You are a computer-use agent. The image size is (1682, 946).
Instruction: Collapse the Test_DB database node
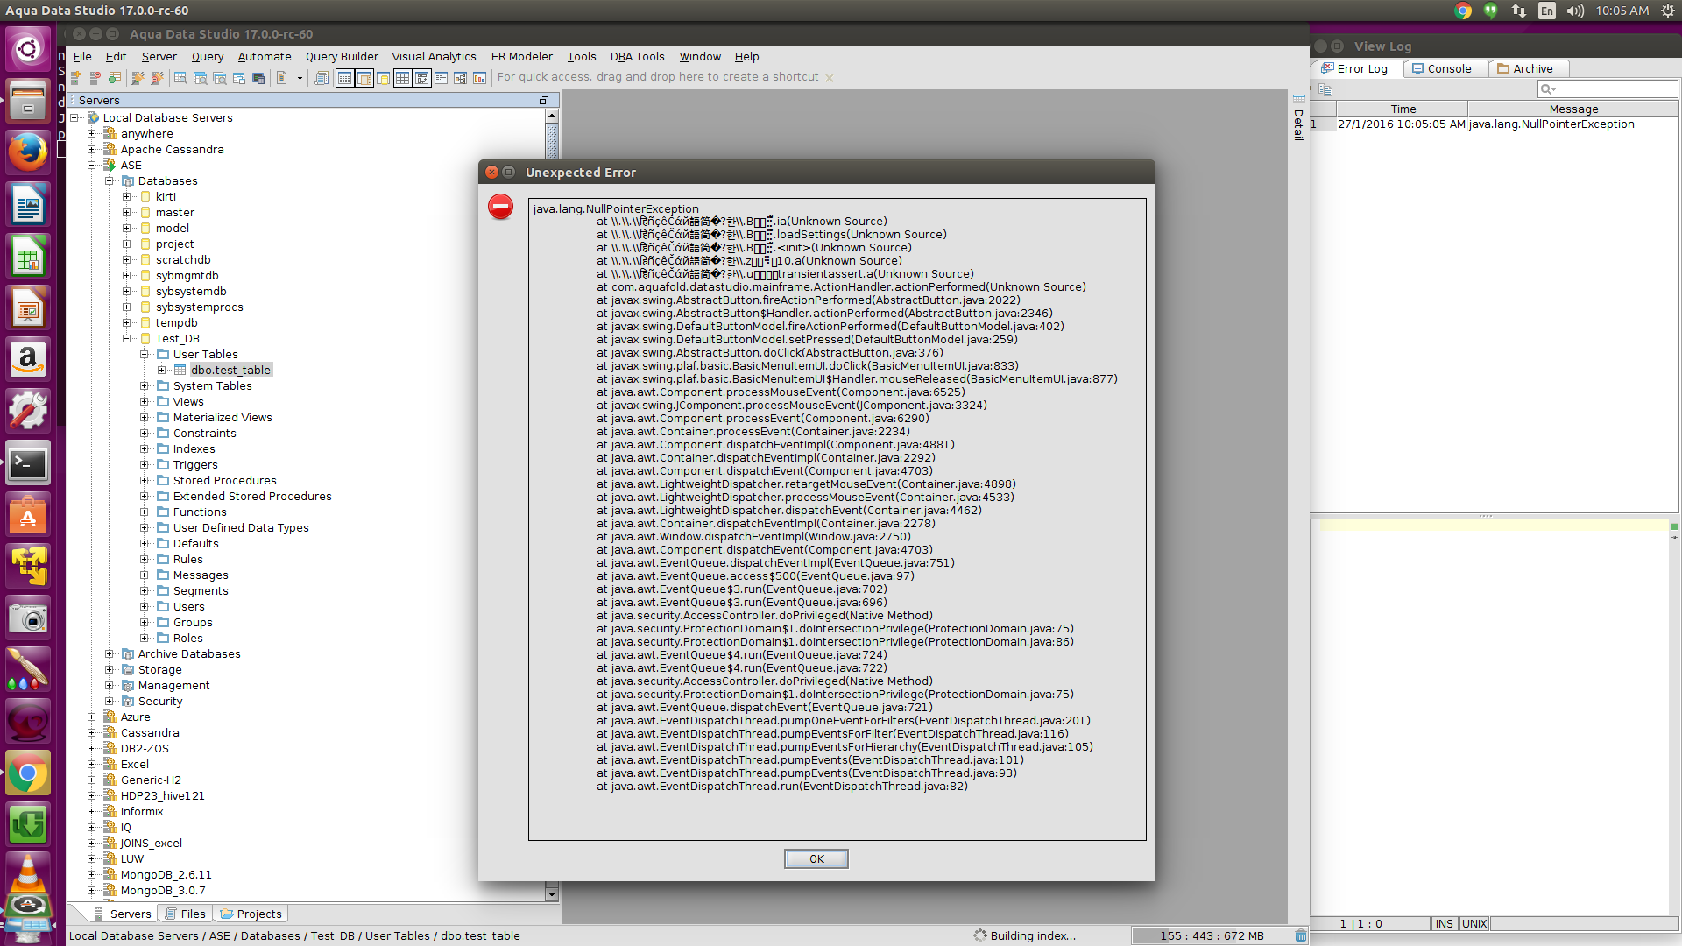[127, 338]
